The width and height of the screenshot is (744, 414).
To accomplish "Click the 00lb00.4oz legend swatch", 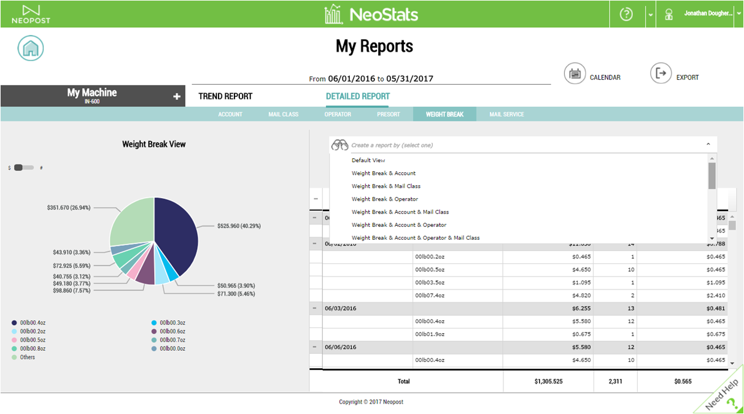I will coord(14,323).
